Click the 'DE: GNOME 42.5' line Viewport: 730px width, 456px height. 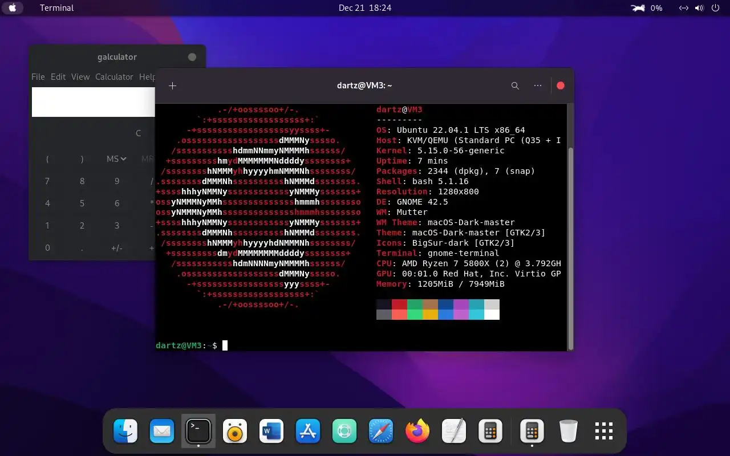412,202
